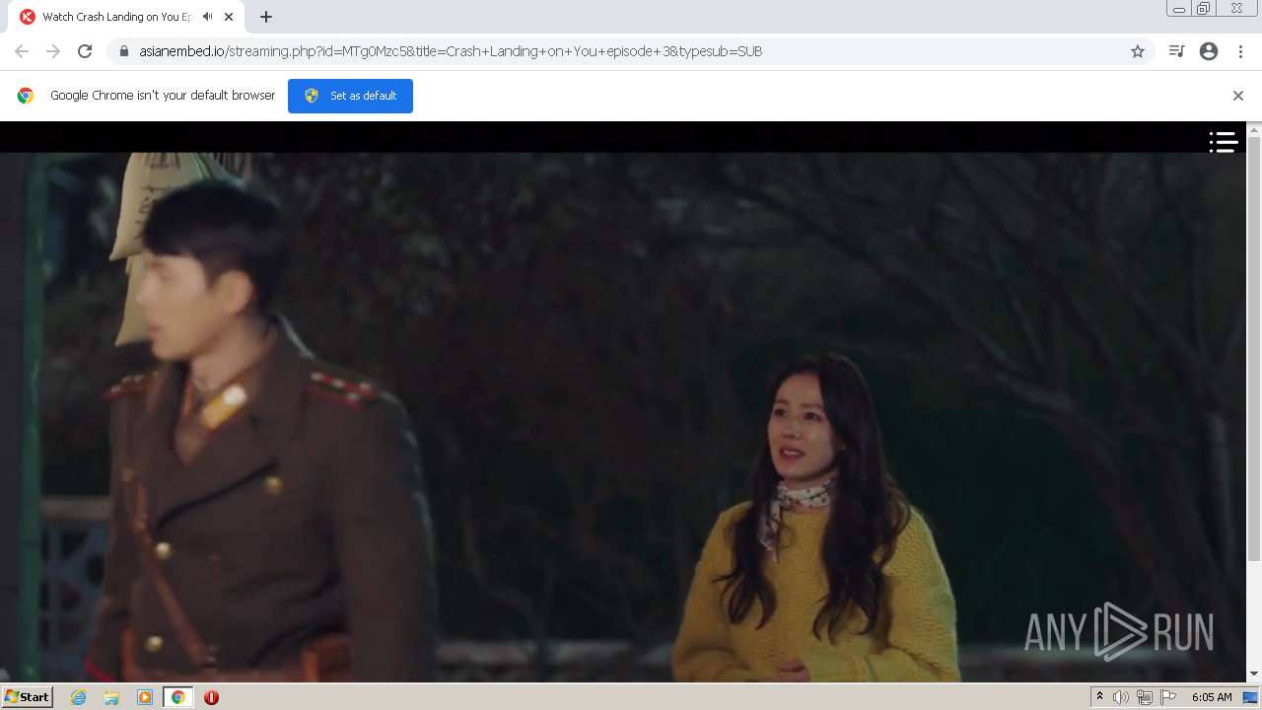Screen dimensions: 1262x710
Task: Open Chrome's three-dot menu
Action: [1240, 51]
